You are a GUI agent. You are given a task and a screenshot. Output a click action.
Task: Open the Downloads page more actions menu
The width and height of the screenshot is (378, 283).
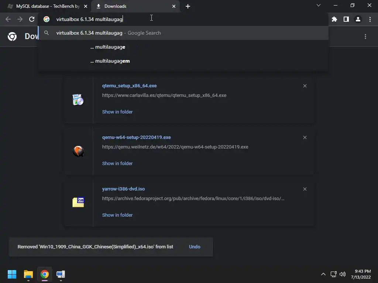(x=365, y=36)
